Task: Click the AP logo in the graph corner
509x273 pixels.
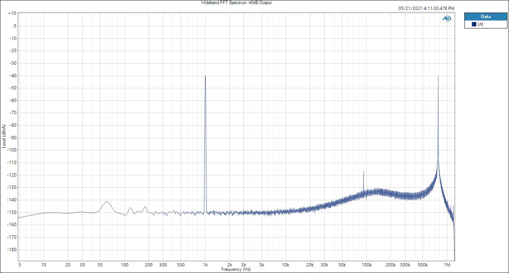Action: 447,18
